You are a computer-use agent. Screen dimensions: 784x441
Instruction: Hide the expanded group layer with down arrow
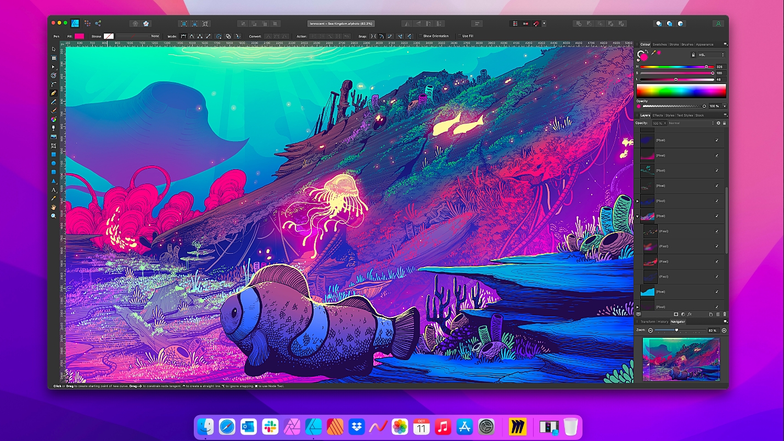pos(717,216)
